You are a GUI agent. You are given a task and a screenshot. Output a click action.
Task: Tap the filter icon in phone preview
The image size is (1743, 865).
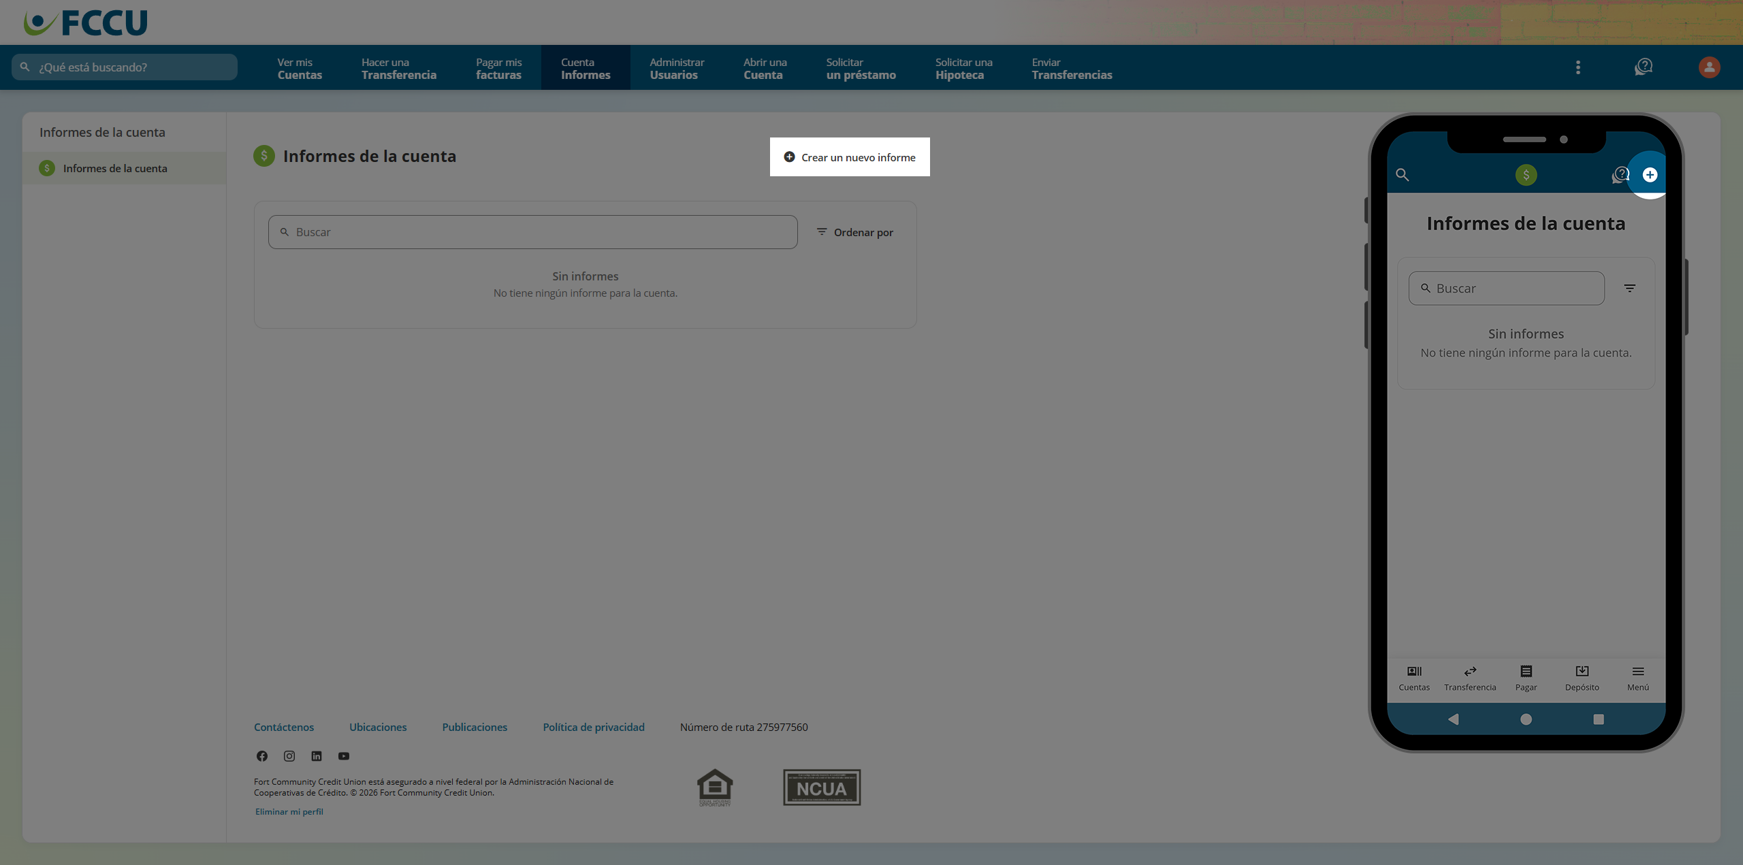pyautogui.click(x=1630, y=289)
